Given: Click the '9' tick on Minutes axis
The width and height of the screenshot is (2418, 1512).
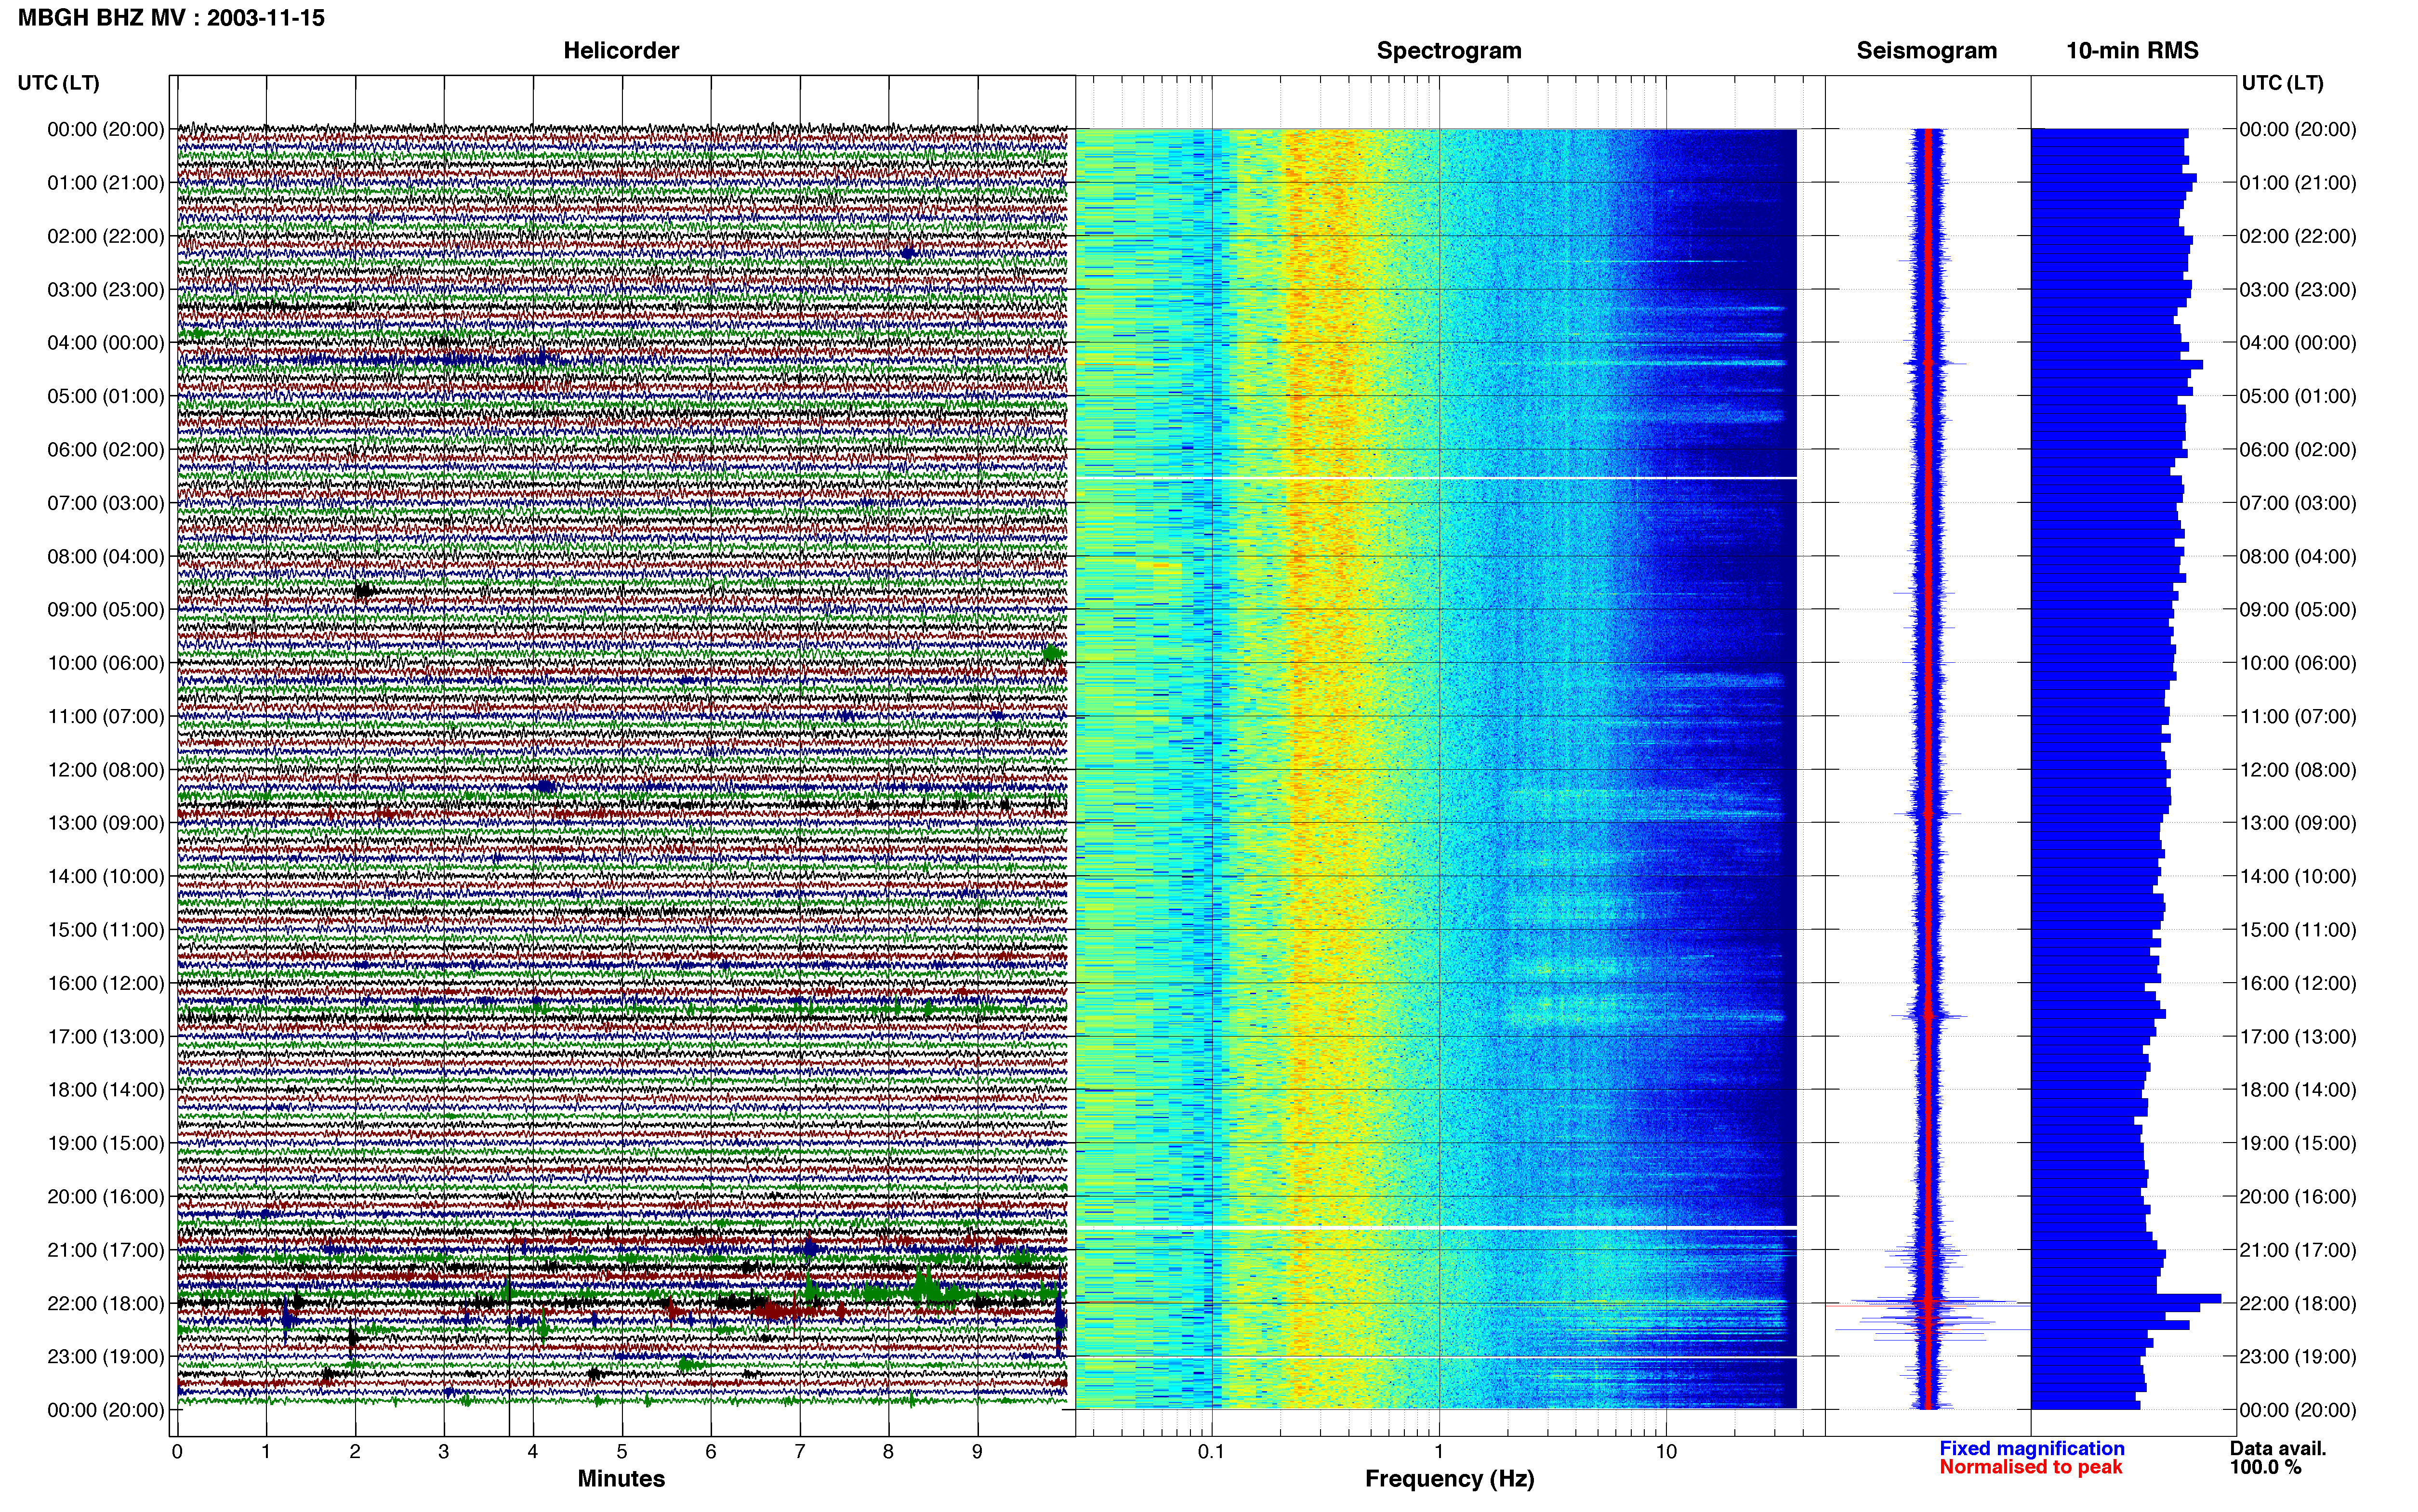Looking at the screenshot, I should point(978,1452).
